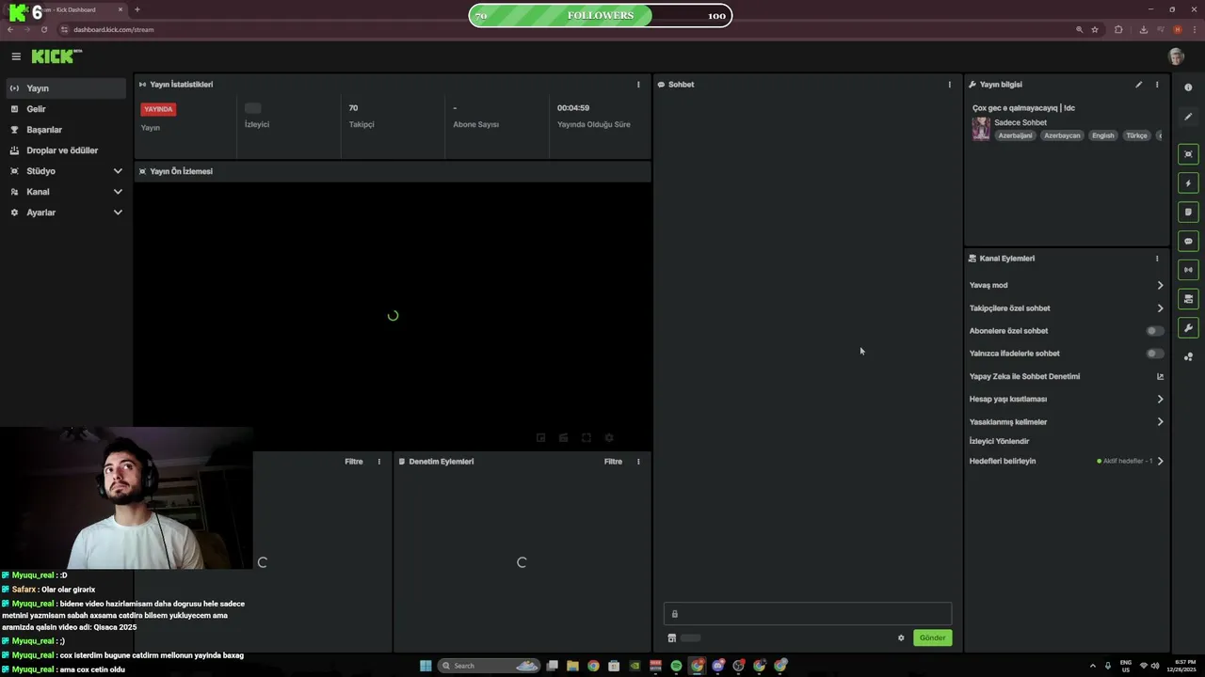Open Hedefleri belirleyin goals
This screenshot has height=677, width=1205.
[x=1067, y=461]
